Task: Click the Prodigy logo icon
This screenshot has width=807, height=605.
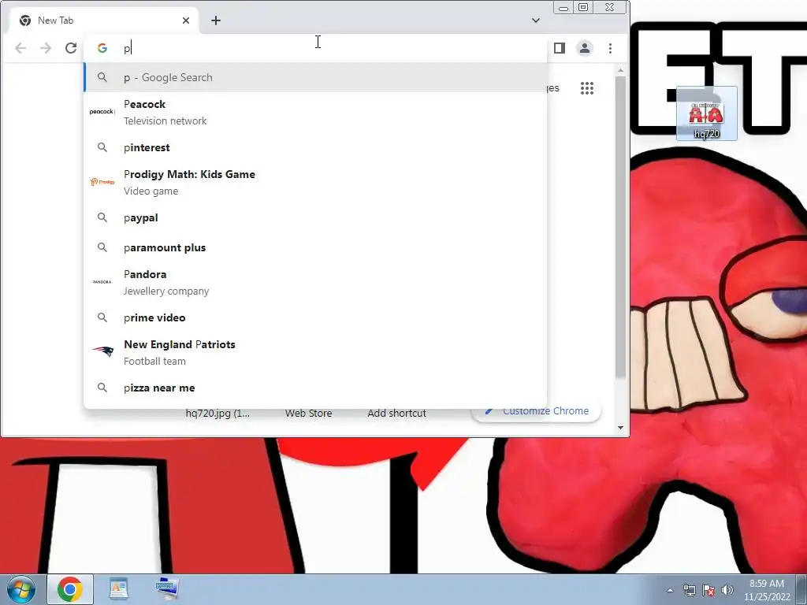Action: 102,182
